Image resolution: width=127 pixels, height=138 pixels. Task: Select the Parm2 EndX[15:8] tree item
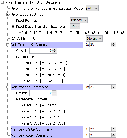[43, 75]
